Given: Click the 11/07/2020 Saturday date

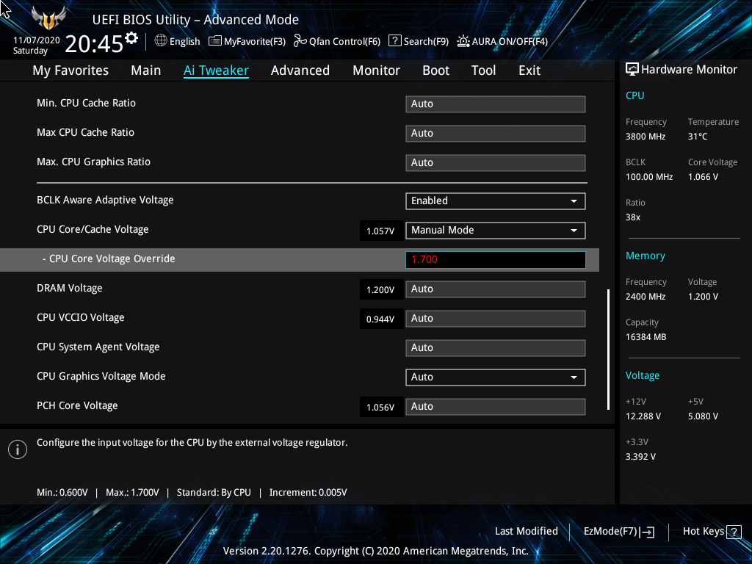Looking at the screenshot, I should (x=36, y=46).
